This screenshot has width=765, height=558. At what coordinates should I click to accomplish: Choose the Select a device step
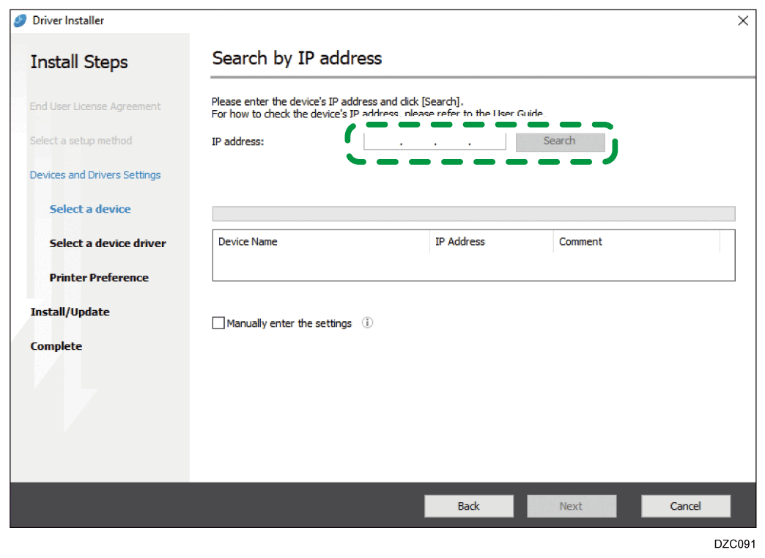point(90,209)
